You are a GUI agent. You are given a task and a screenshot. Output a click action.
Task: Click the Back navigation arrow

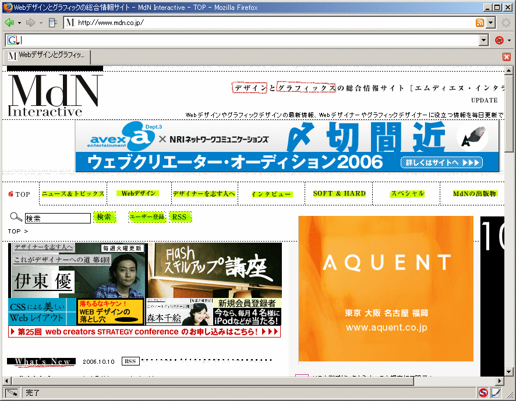point(9,23)
